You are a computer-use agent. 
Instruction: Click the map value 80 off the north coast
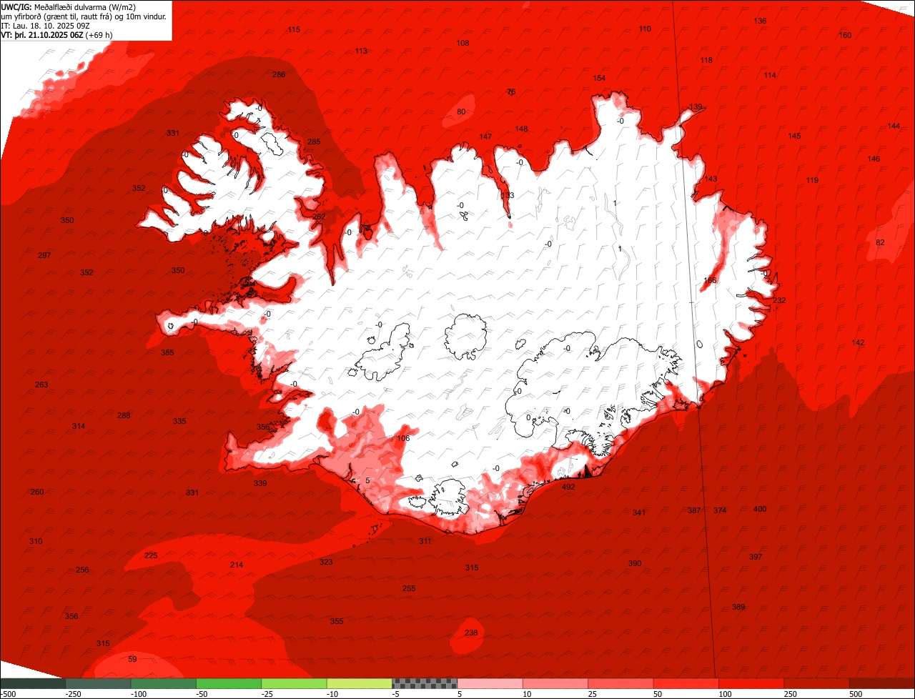tap(461, 111)
